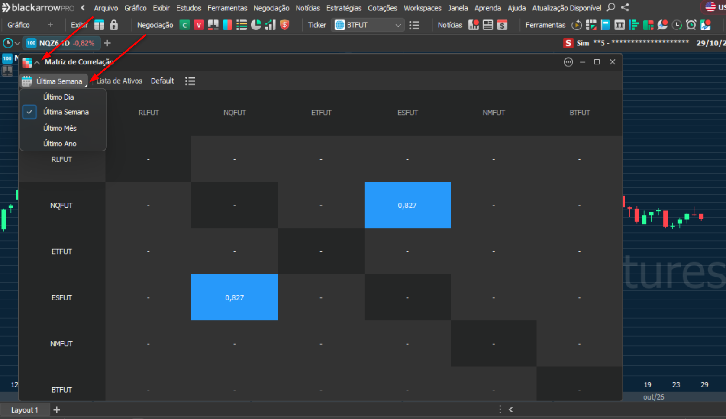Select the checked Última Semana option
Viewport: 726px width, 419px height.
pos(63,112)
